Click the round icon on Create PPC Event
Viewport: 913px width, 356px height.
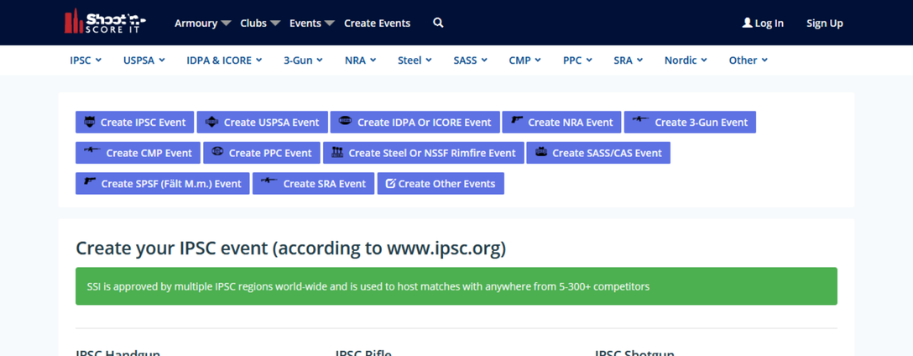pyautogui.click(x=217, y=151)
